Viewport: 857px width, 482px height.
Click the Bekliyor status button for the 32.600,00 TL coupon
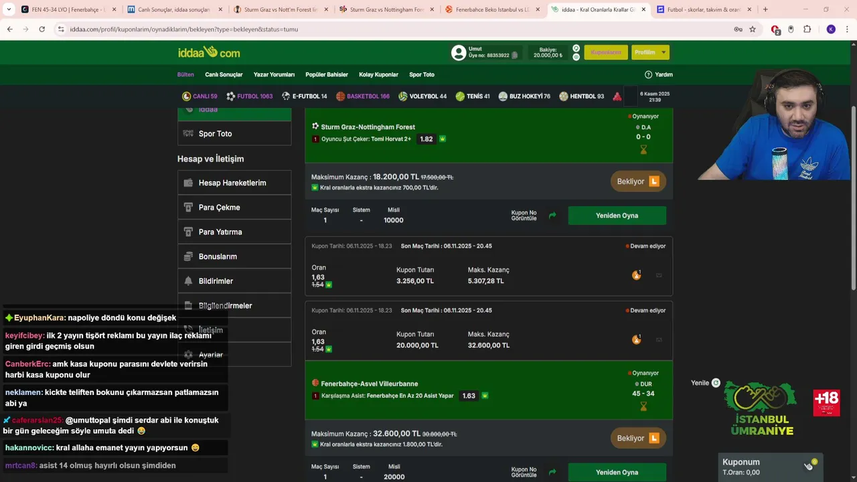click(638, 438)
